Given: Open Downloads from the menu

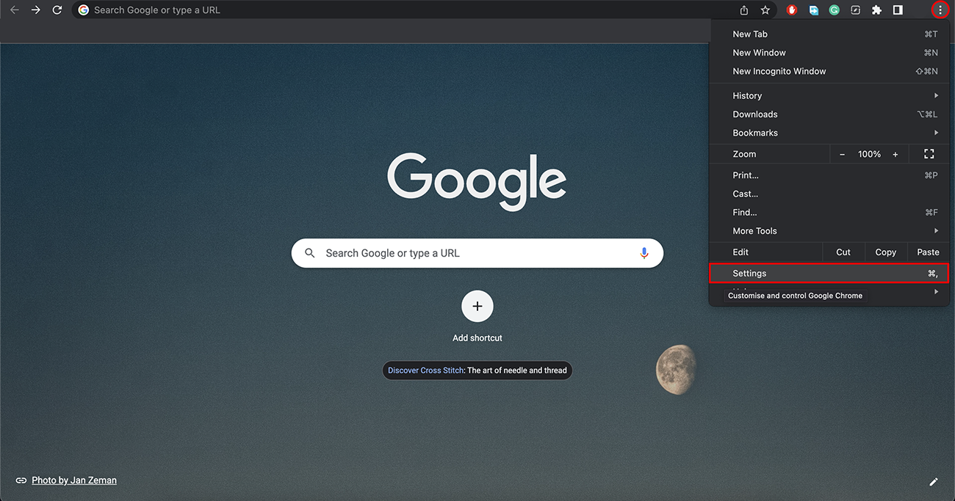Looking at the screenshot, I should [829, 114].
